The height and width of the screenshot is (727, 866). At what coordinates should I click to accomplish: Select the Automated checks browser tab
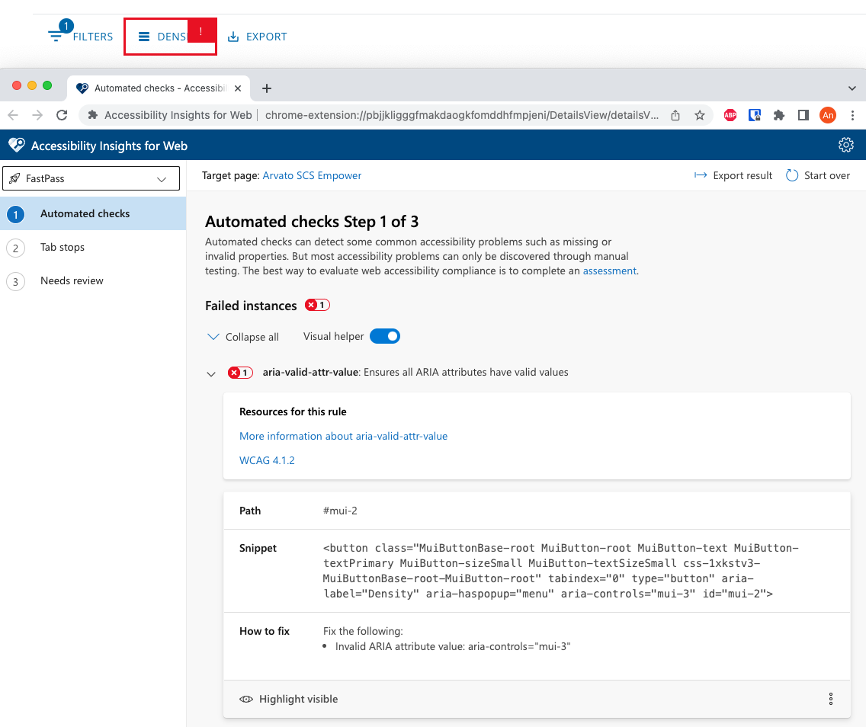(x=158, y=88)
